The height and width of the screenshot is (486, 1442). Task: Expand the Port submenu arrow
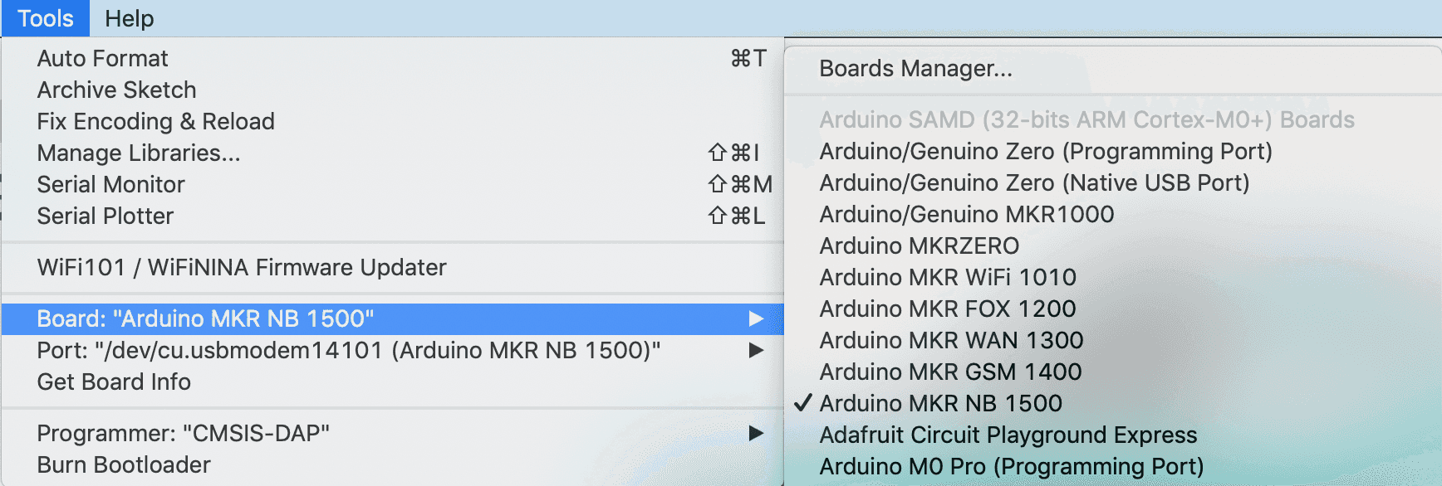click(x=755, y=351)
